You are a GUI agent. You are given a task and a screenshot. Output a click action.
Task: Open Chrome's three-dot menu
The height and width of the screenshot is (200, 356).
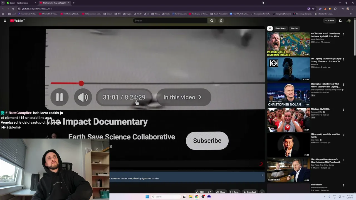pyautogui.click(x=352, y=9)
